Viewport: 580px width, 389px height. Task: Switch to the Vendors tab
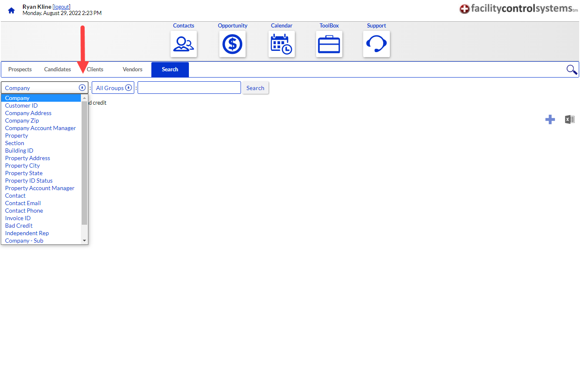coord(133,70)
